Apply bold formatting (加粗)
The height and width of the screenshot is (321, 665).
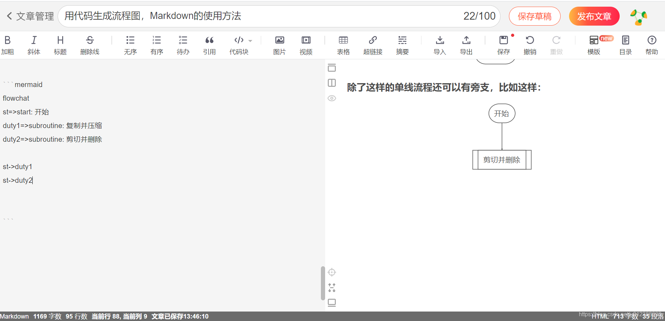[x=7, y=45]
